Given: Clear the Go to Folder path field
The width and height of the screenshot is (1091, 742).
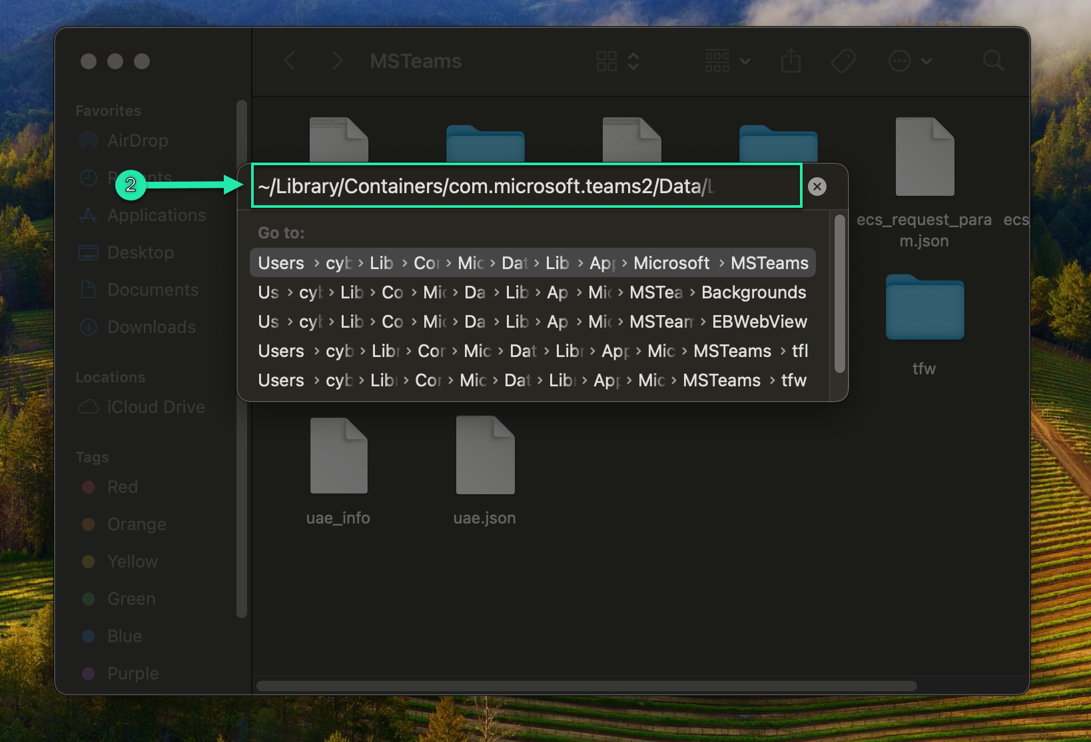Looking at the screenshot, I should 817,186.
